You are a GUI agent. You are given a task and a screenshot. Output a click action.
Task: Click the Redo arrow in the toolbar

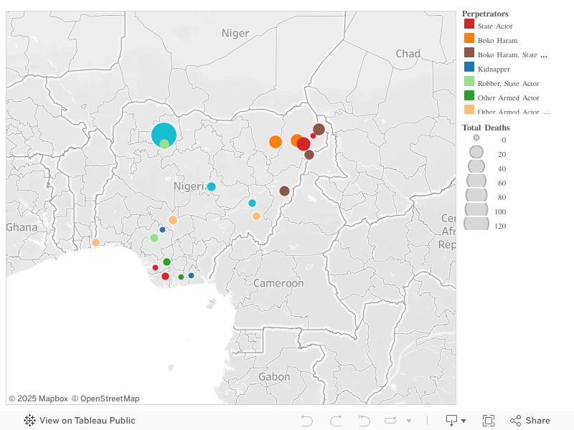click(334, 420)
